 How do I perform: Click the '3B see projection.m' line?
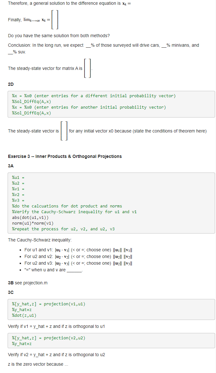[28, 283]
